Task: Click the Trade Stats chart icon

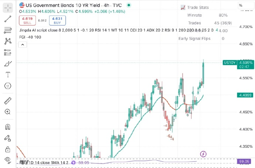Action: tap(183, 7)
